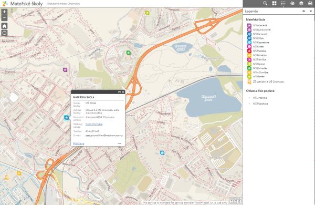The height and width of the screenshot is (205, 315).
Task: Collapse the Legenda panel
Action: coord(303,11)
